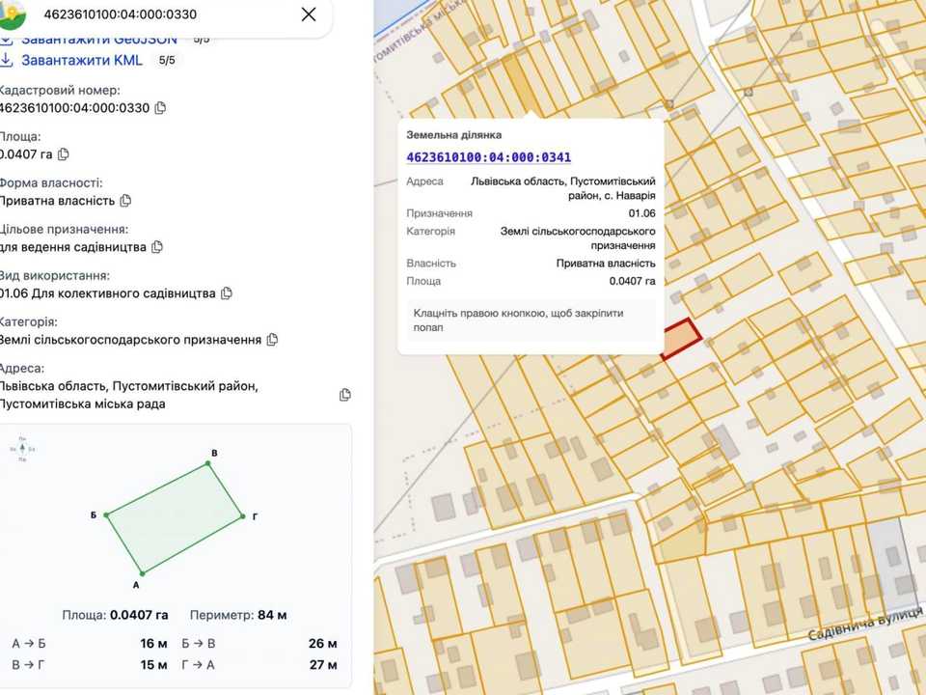Click the popup hint about right-click pinning
926x695 pixels.
pos(531,320)
